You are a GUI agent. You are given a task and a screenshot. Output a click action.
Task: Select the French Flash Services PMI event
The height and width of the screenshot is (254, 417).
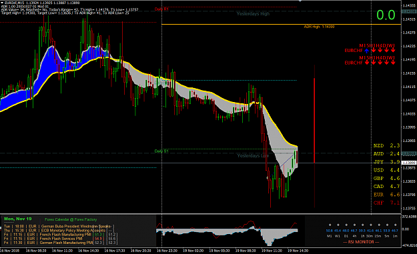coord(61,239)
